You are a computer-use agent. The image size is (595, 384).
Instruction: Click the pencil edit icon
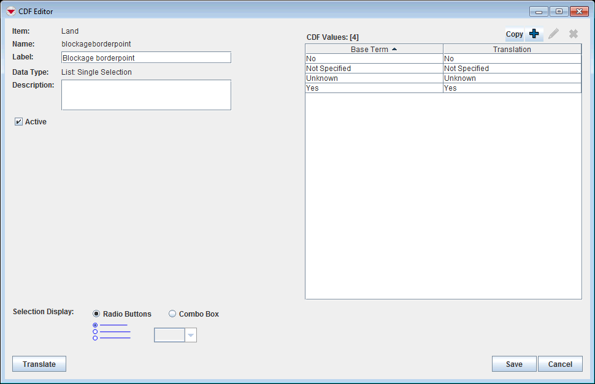click(554, 34)
